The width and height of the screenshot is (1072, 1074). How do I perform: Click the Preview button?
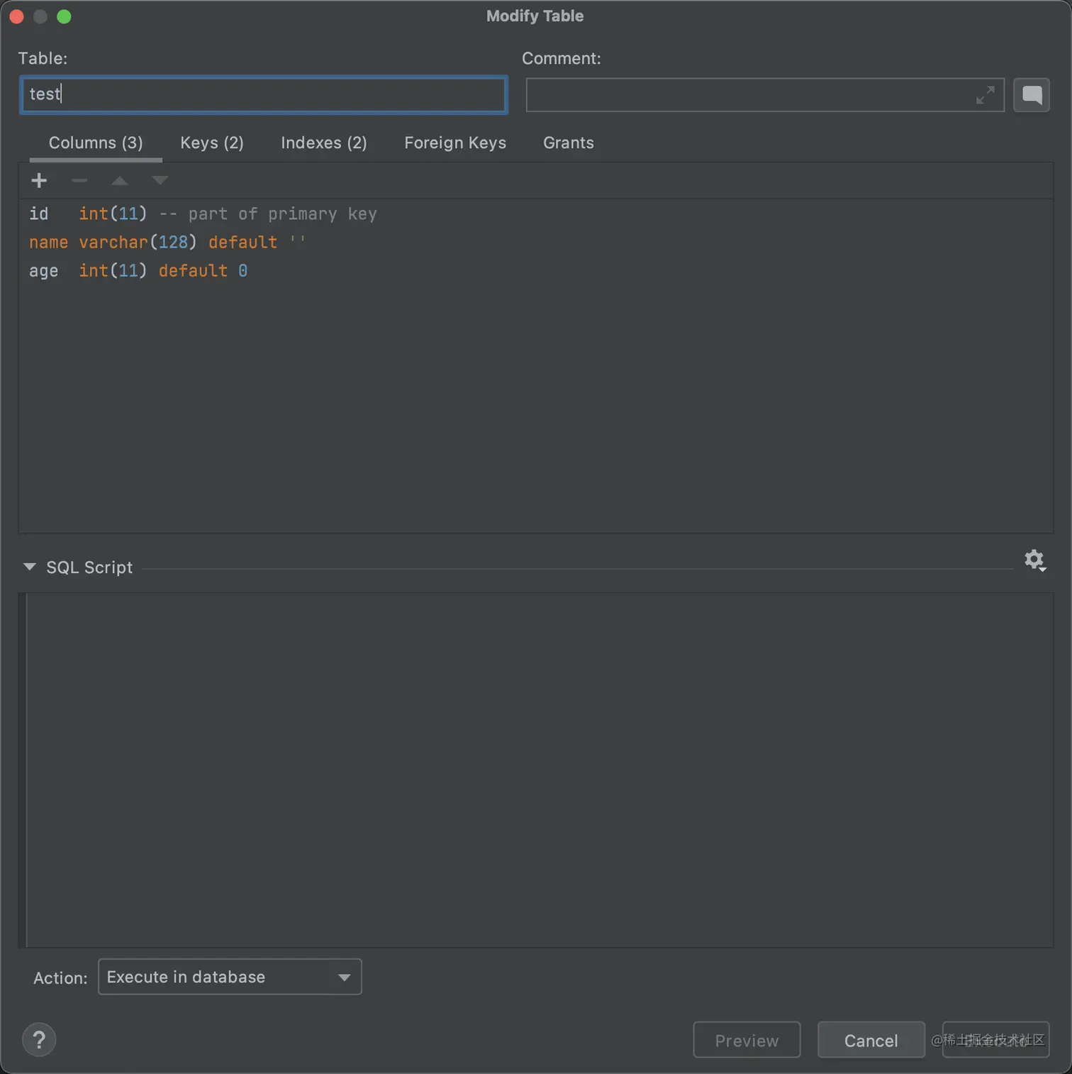pos(747,1040)
